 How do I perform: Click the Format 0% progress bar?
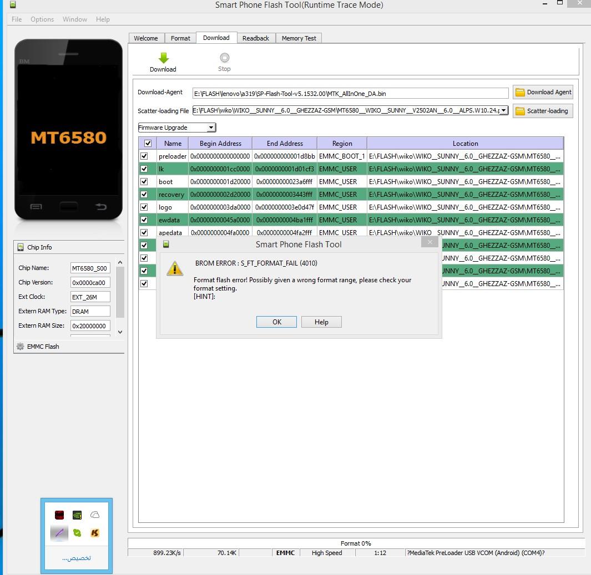[356, 543]
